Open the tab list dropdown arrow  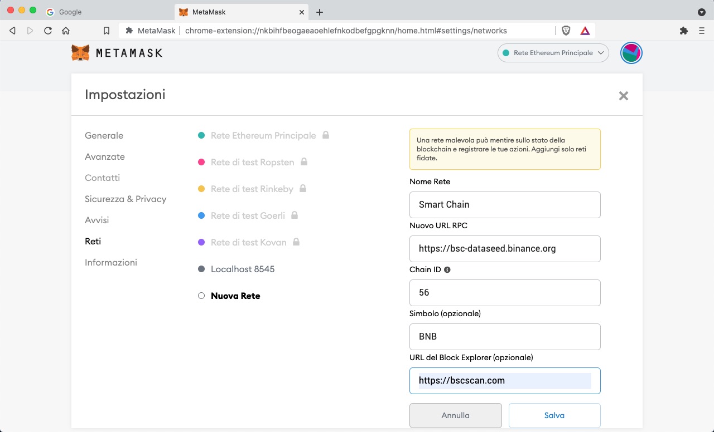coord(702,12)
